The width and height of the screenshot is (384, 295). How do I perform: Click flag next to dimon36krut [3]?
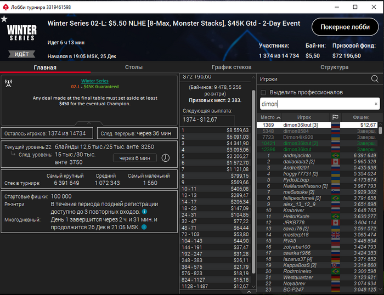click(335, 125)
